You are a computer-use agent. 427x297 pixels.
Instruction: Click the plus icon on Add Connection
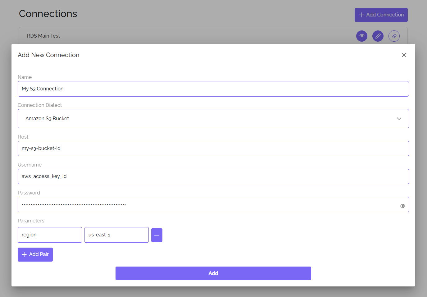pos(361,15)
